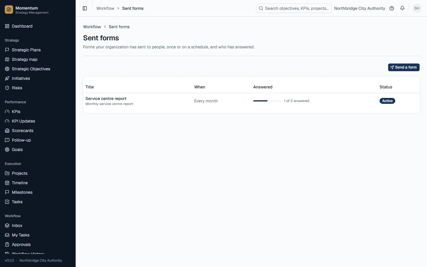Click Workflow breadcrumb above the page title

click(92, 27)
